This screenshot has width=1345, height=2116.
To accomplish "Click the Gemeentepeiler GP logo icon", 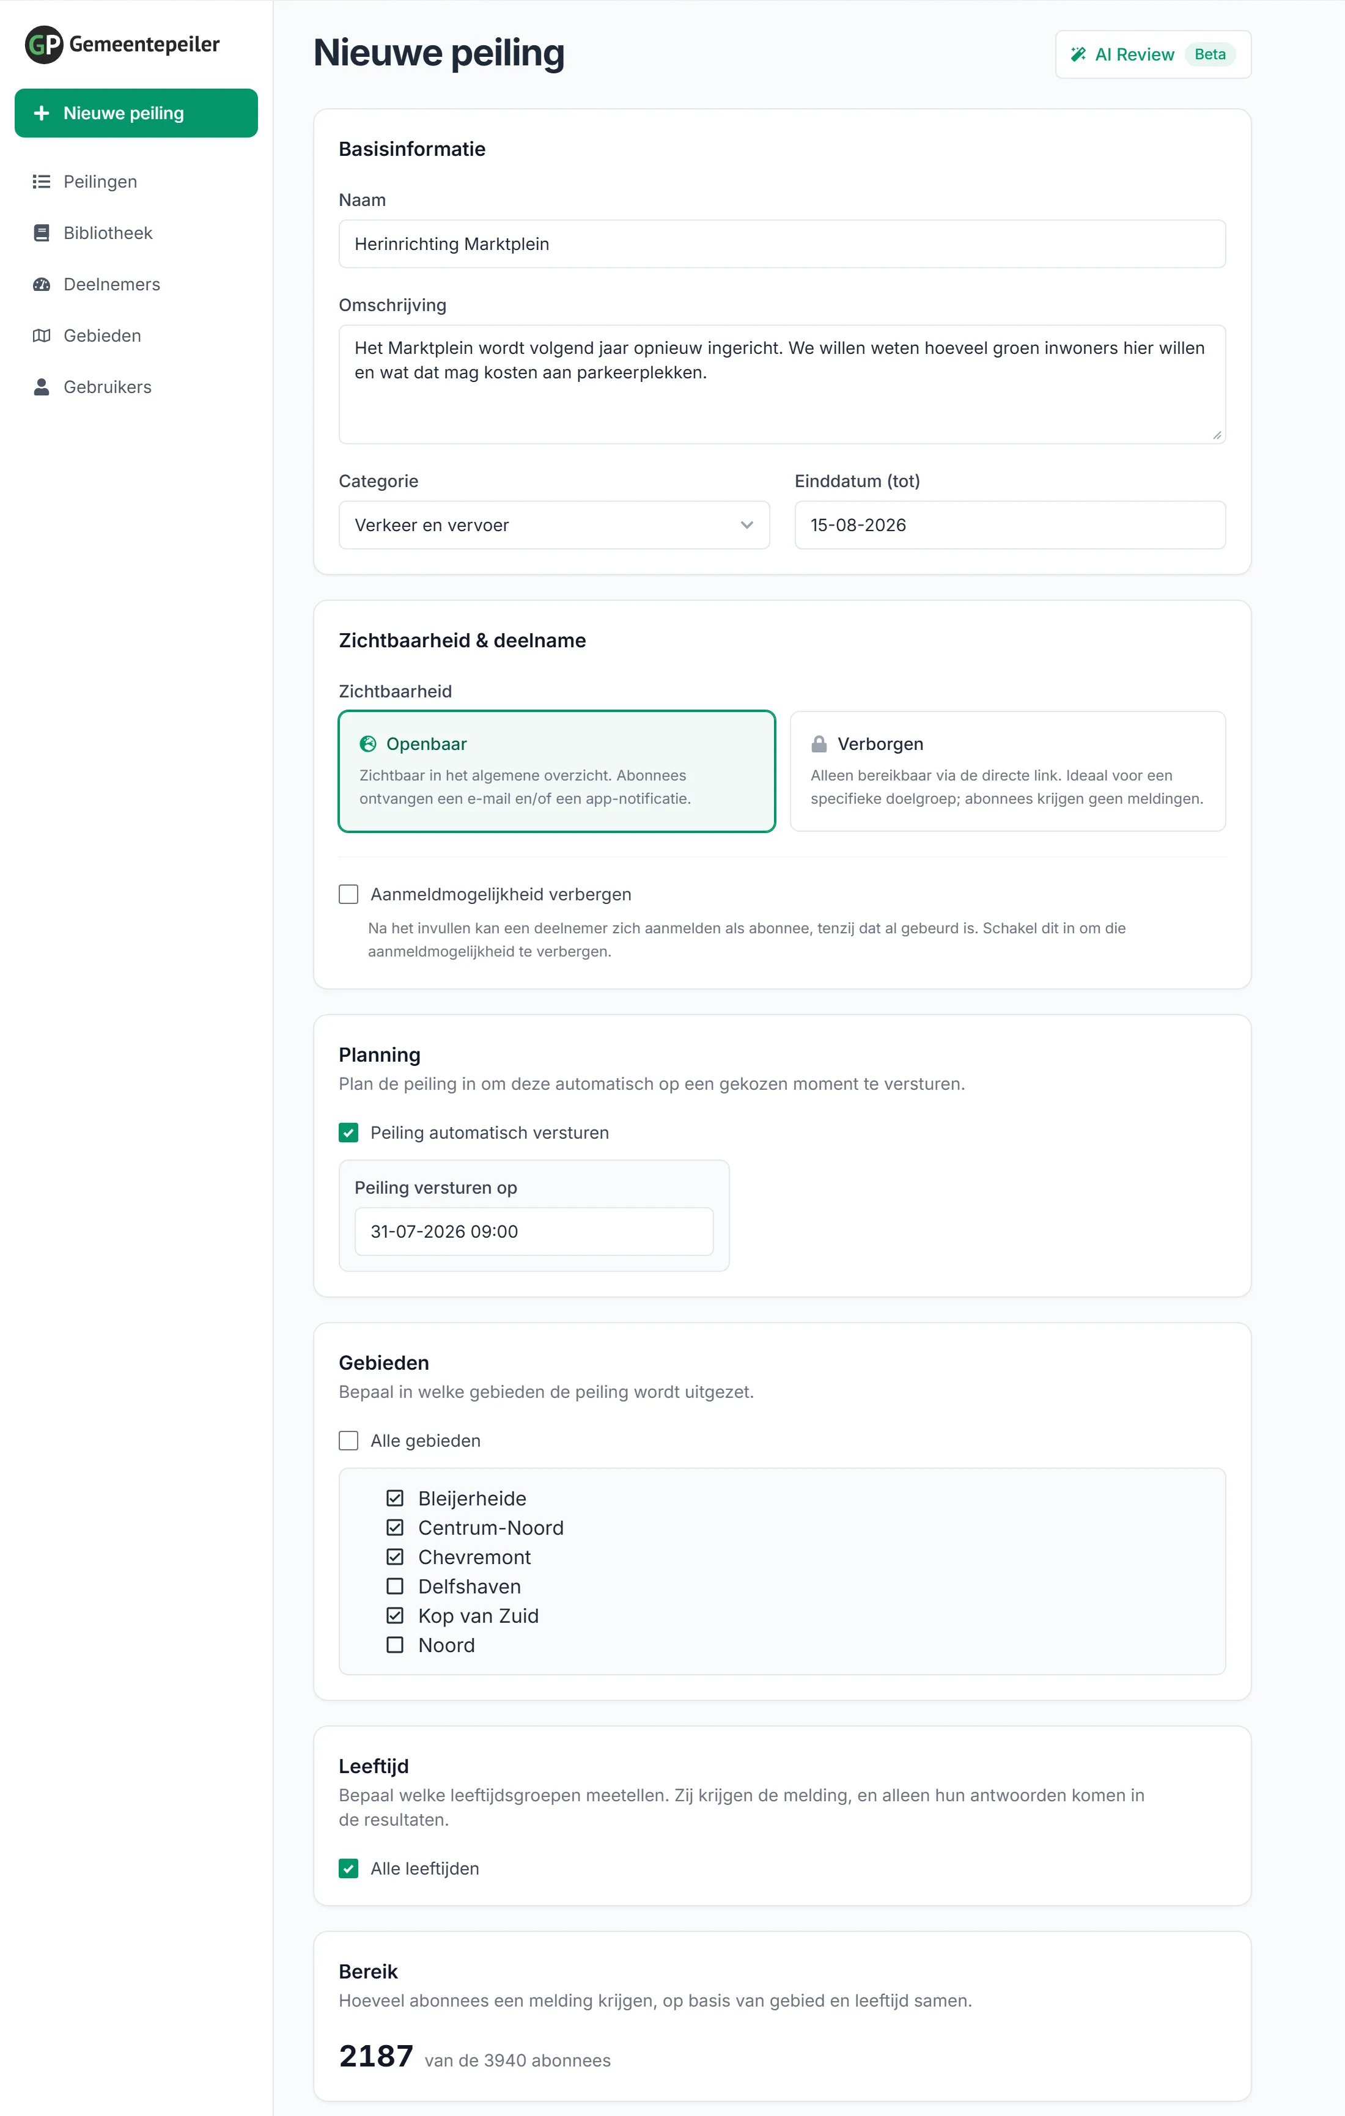I will 44,44.
